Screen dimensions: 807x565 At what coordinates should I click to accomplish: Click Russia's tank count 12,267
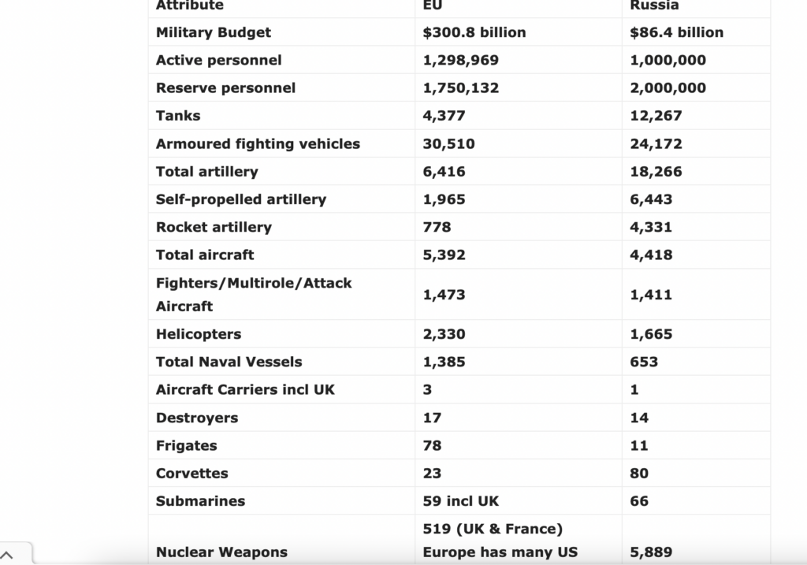point(656,115)
